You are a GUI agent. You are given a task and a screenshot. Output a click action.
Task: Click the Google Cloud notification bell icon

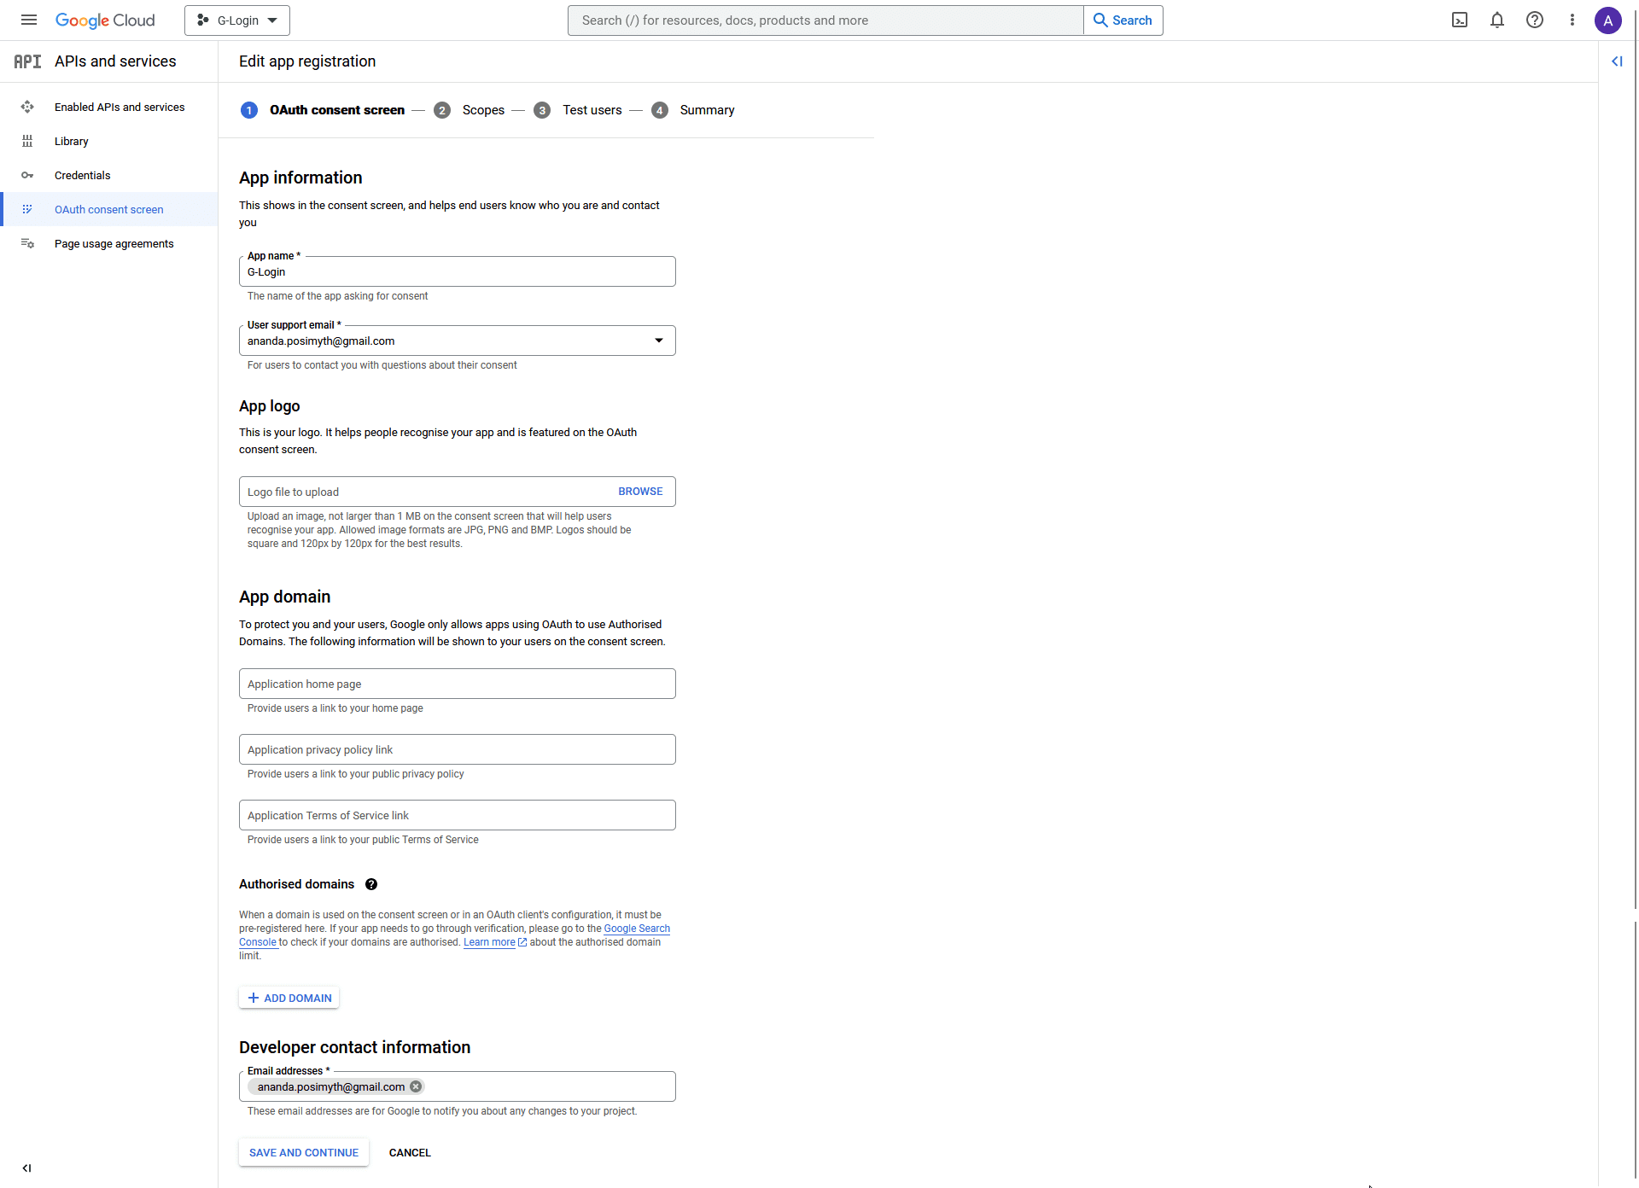pos(1498,20)
